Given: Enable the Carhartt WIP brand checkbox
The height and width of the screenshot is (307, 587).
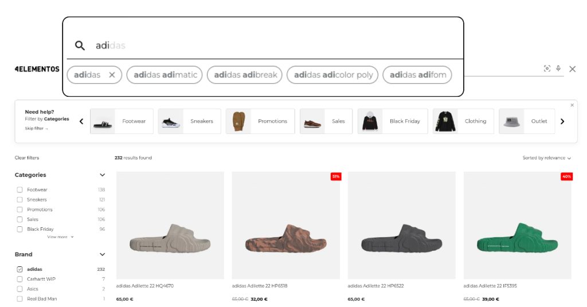Looking at the screenshot, I should click(19, 279).
